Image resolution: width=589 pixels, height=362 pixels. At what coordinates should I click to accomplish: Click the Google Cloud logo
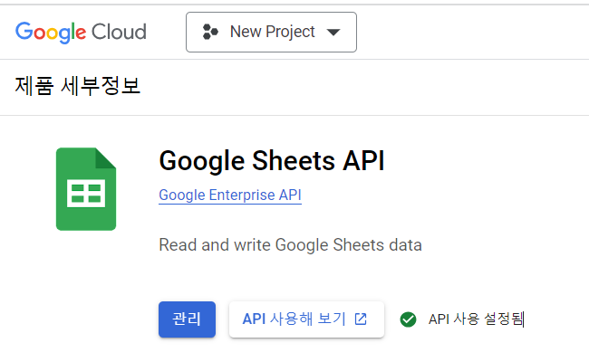tap(81, 33)
